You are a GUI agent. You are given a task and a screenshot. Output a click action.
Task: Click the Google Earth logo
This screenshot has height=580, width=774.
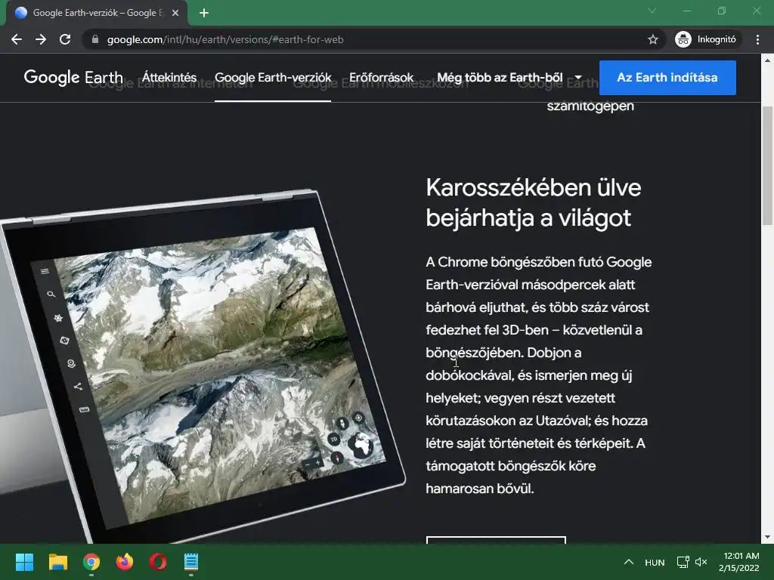pos(73,78)
